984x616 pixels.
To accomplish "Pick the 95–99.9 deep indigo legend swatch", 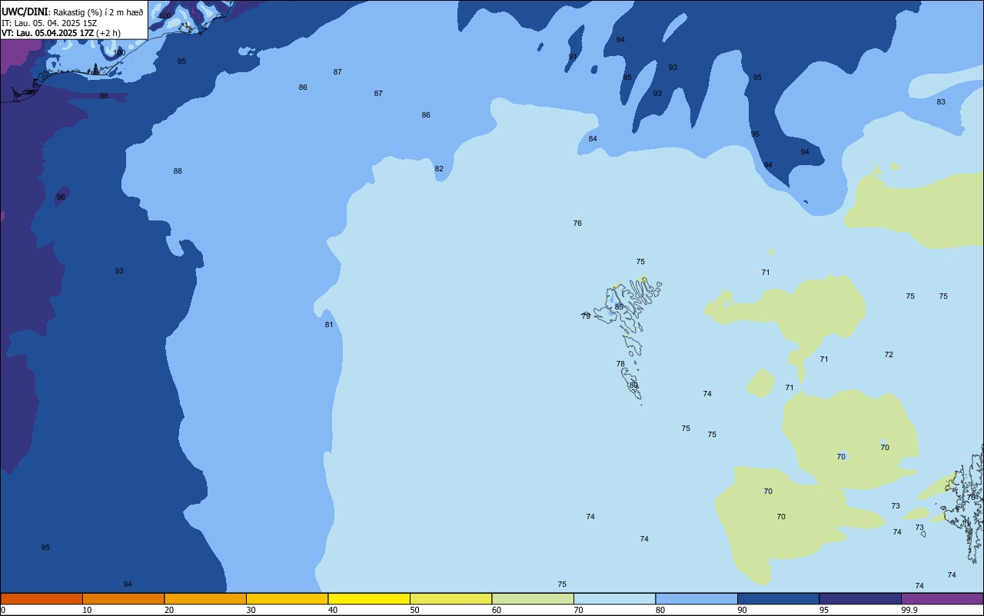I will (x=860, y=598).
